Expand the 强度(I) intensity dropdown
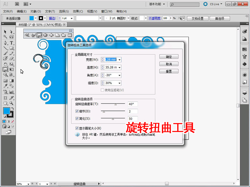 [120, 83]
